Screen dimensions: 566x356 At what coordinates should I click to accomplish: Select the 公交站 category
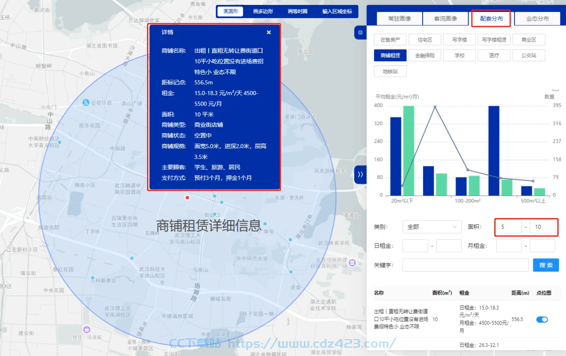(529, 55)
